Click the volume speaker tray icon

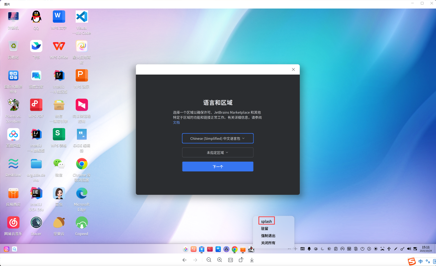(409, 249)
